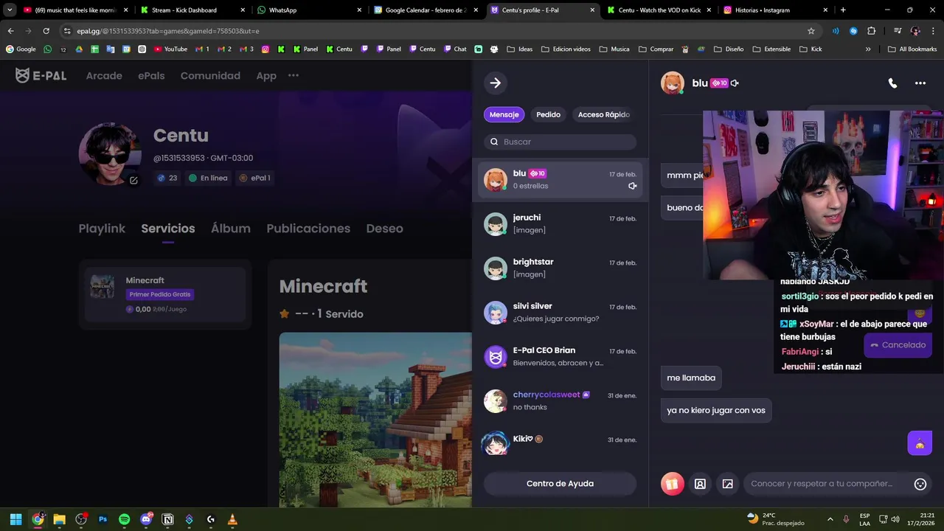
Task: Open the weather widget in taskbar
Action: point(776,519)
